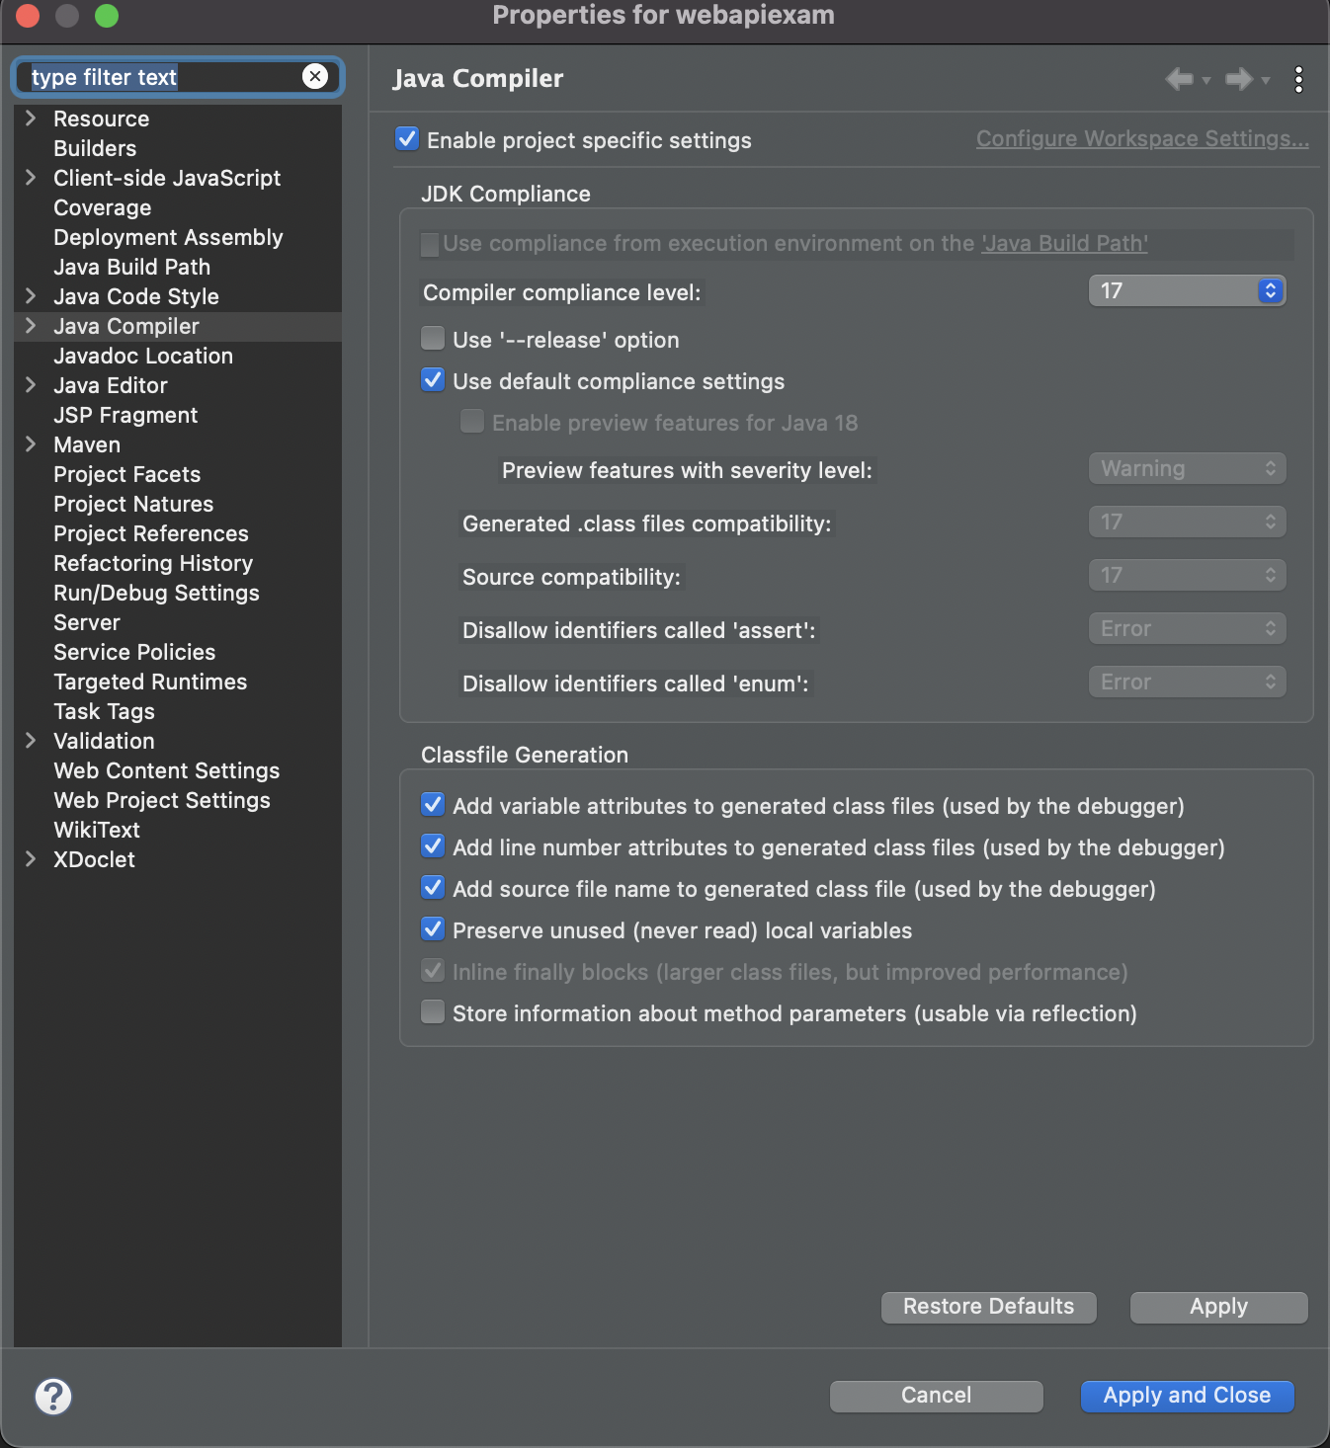Toggle Inline finally blocks checkbox
The image size is (1330, 1448).
(433, 971)
